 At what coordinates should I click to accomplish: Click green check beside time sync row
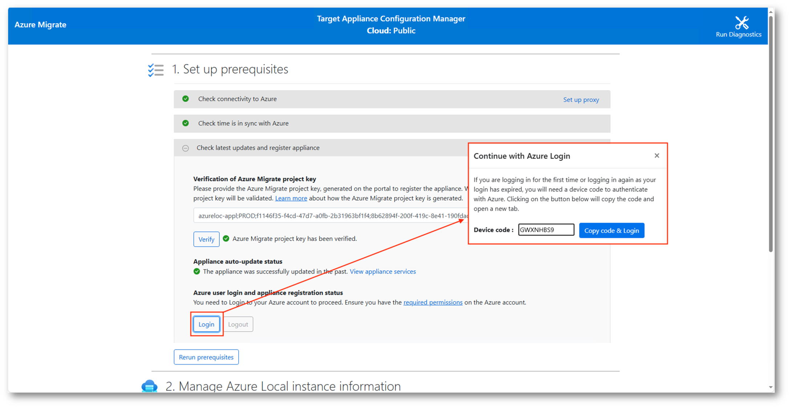[186, 123]
